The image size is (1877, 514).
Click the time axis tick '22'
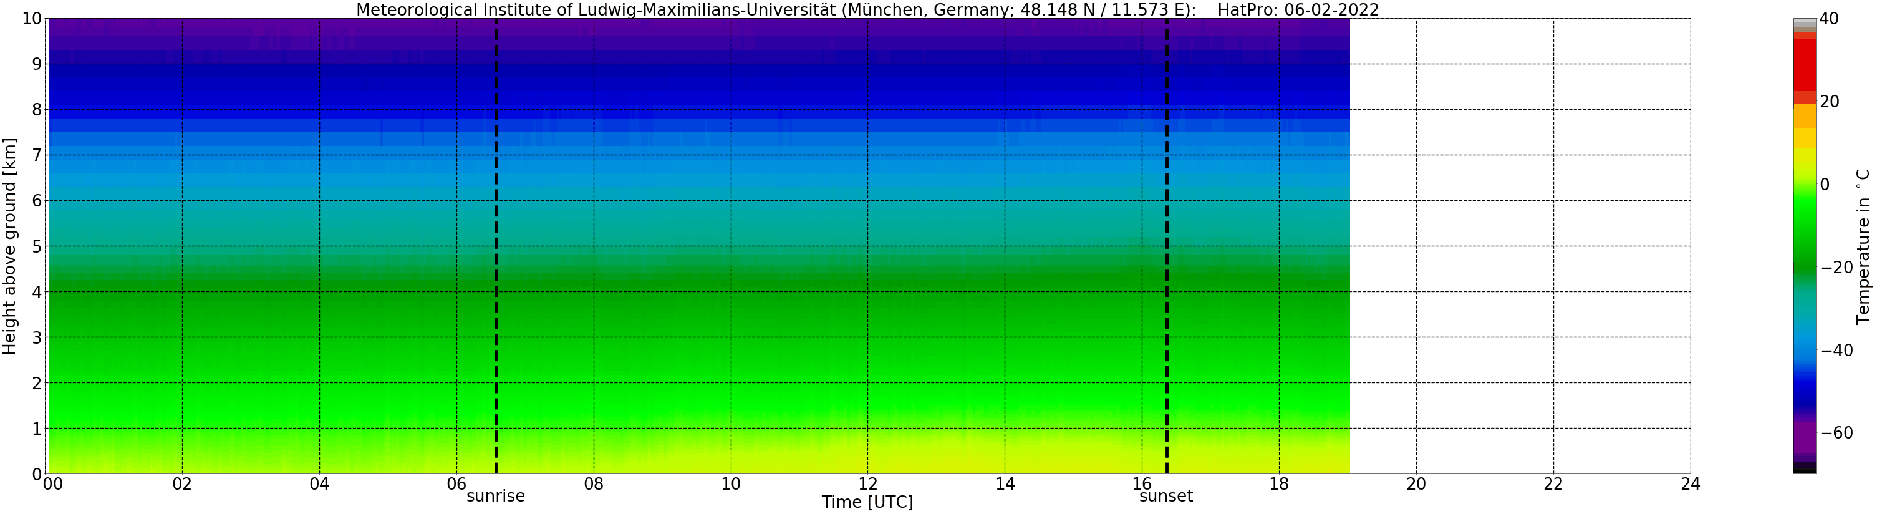[1553, 484]
